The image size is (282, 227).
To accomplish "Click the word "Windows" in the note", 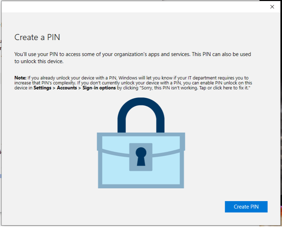I will point(128,78).
